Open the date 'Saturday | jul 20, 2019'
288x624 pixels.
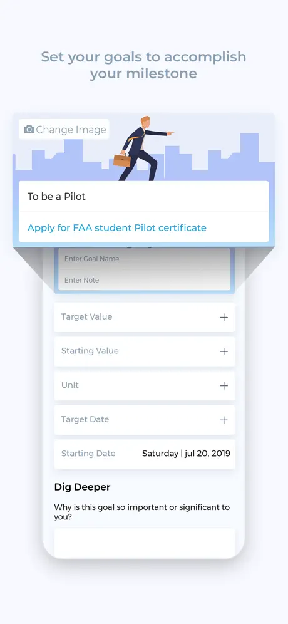(x=186, y=453)
